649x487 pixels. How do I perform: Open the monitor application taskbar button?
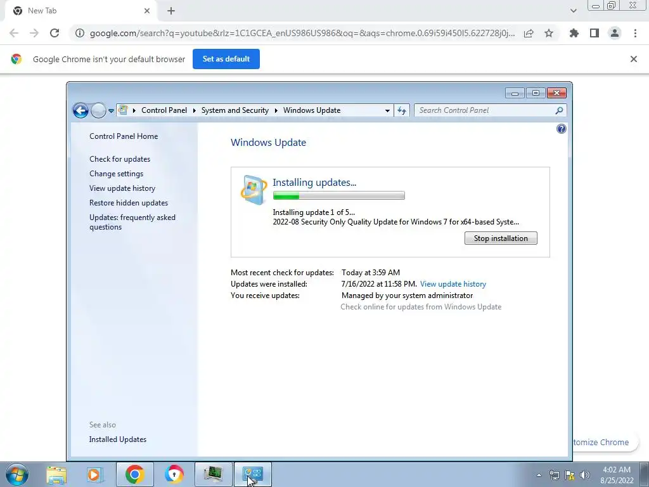tap(213, 474)
